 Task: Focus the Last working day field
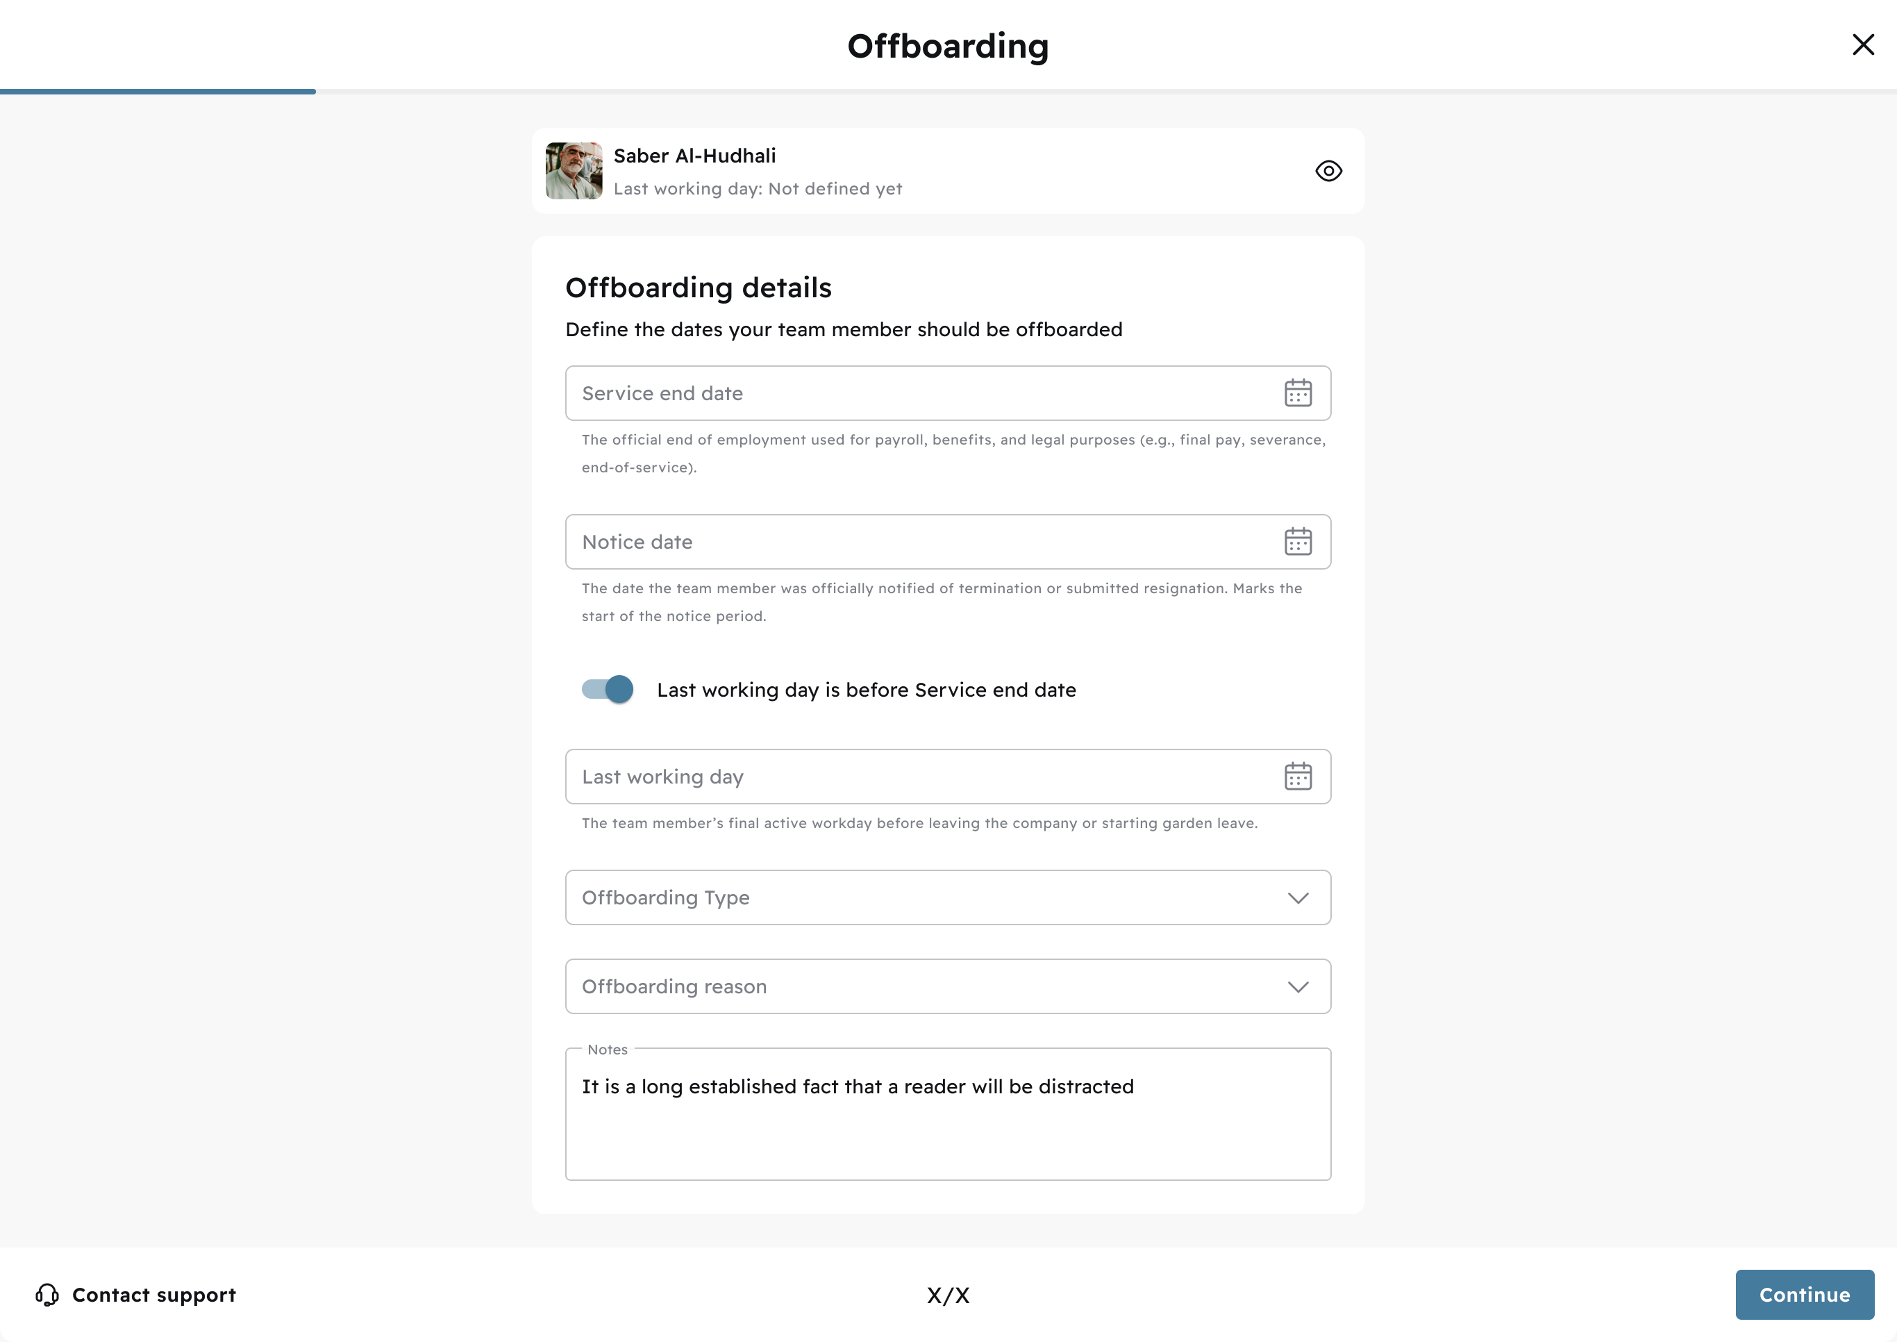[x=948, y=777]
